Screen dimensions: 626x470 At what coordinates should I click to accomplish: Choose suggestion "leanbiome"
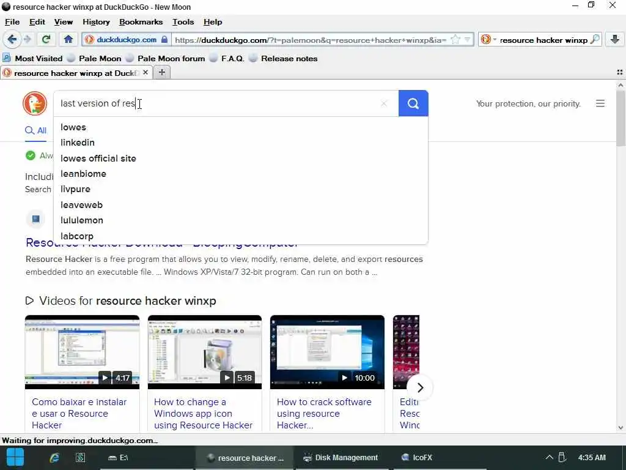tap(241, 174)
